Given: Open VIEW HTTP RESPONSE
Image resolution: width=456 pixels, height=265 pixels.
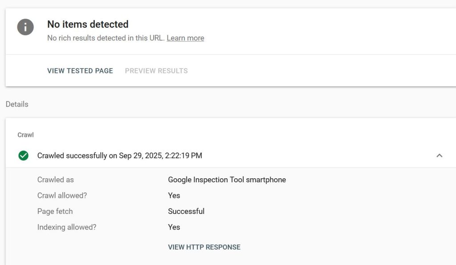Looking at the screenshot, I should coord(204,247).
